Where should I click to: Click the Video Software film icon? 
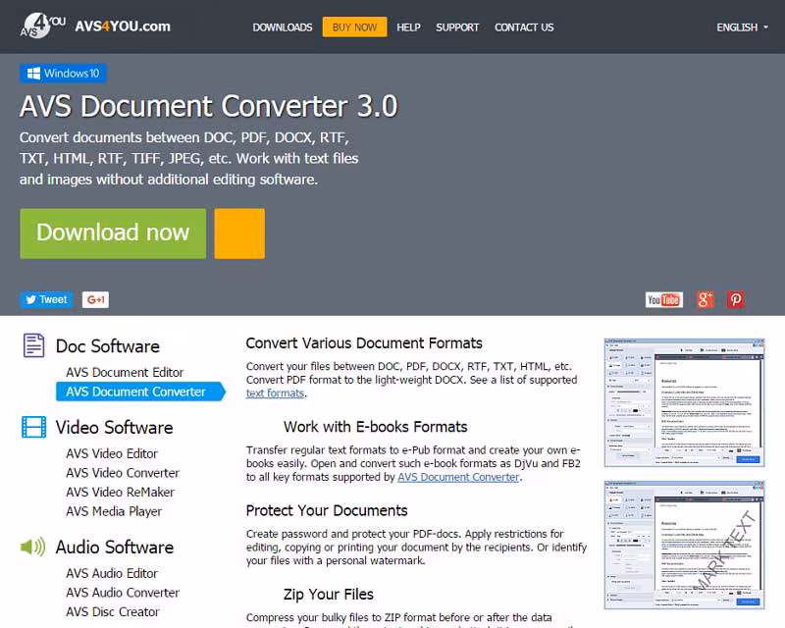34,427
